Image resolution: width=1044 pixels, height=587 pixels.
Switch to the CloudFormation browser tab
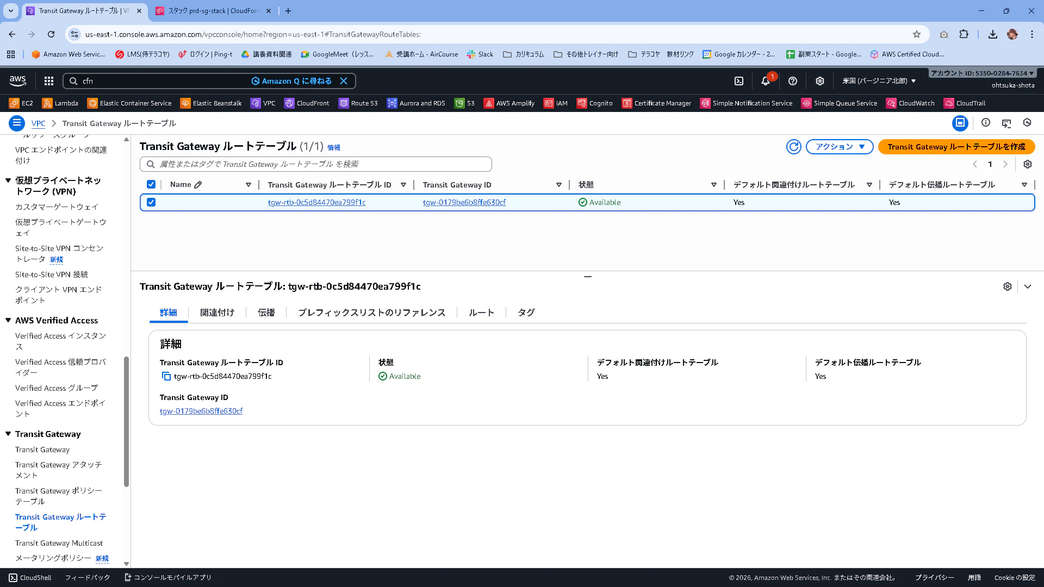[x=213, y=11]
